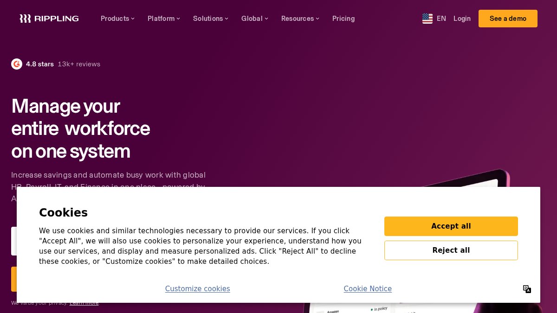Select the EN language option
Screen dimensions: 557x313
(x=441, y=19)
